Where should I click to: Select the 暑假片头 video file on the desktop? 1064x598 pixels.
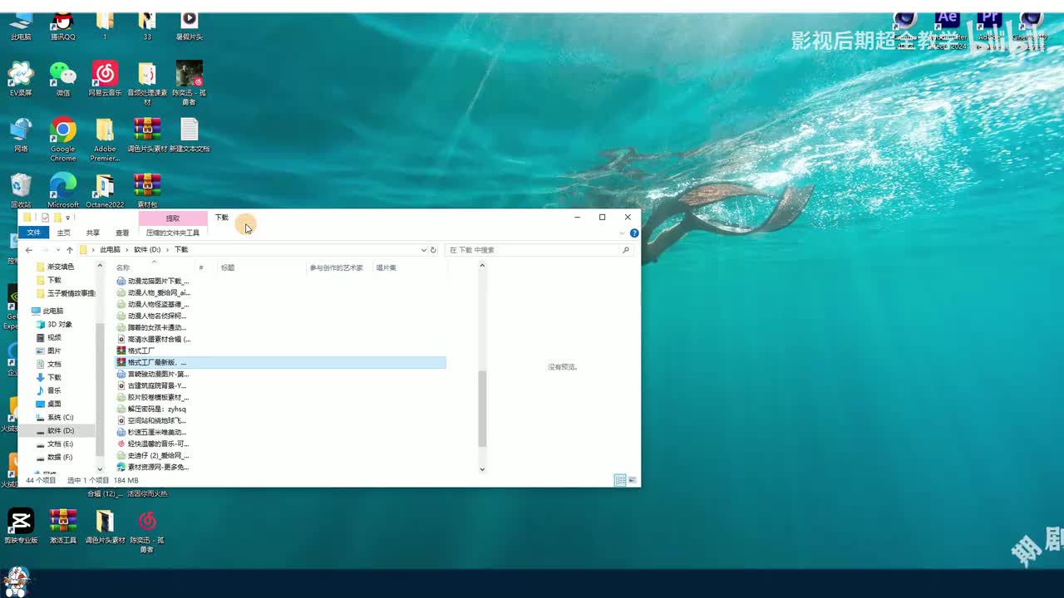point(190,25)
